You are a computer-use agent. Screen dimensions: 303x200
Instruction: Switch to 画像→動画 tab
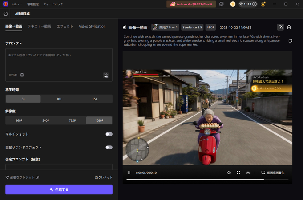(x=14, y=27)
